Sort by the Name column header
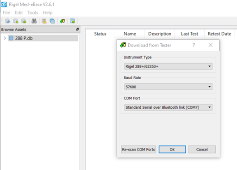 [130, 34]
